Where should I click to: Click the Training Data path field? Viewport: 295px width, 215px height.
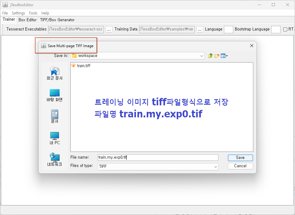tap(167, 30)
